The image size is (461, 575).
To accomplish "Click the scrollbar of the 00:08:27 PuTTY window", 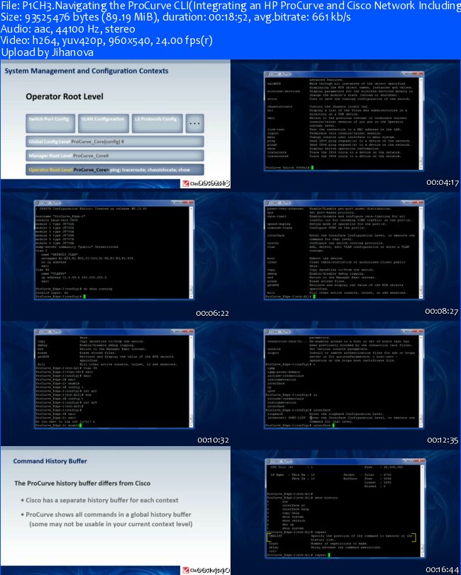I will (x=421, y=252).
